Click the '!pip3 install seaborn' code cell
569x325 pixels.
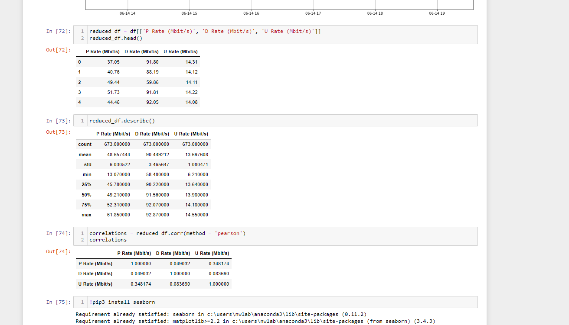click(275, 302)
